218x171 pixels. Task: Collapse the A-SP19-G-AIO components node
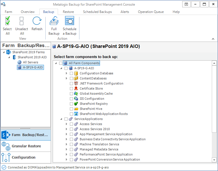[61, 68]
